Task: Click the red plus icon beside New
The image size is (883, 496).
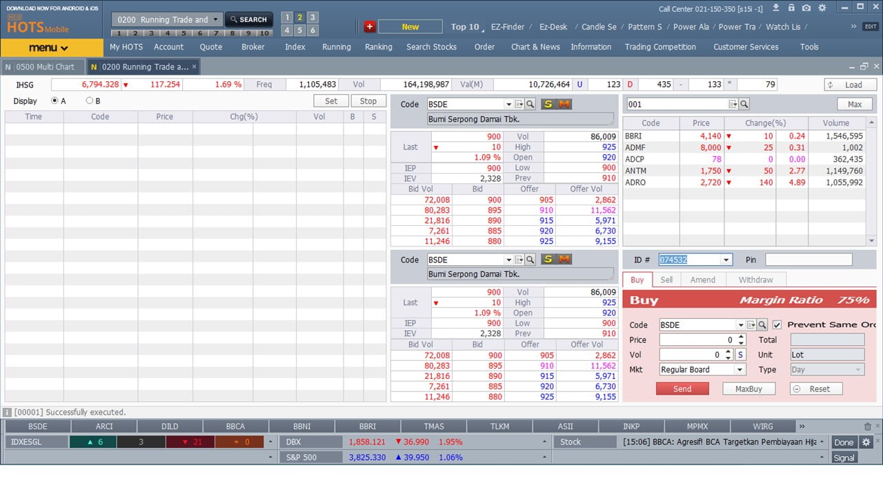Action: [x=369, y=27]
